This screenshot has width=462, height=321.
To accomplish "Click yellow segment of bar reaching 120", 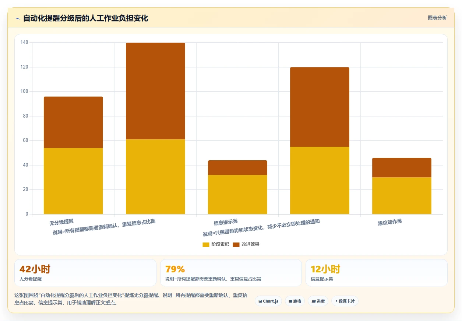I will pos(320,181).
